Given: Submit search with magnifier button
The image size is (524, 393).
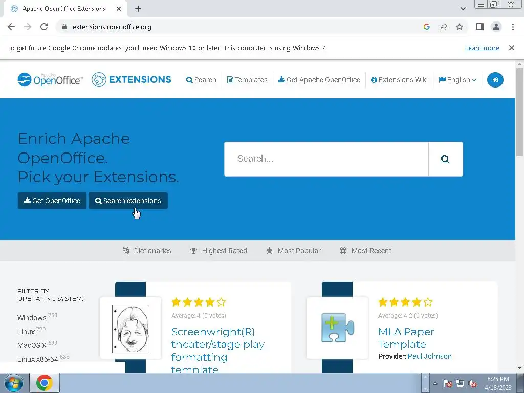Looking at the screenshot, I should (446, 159).
